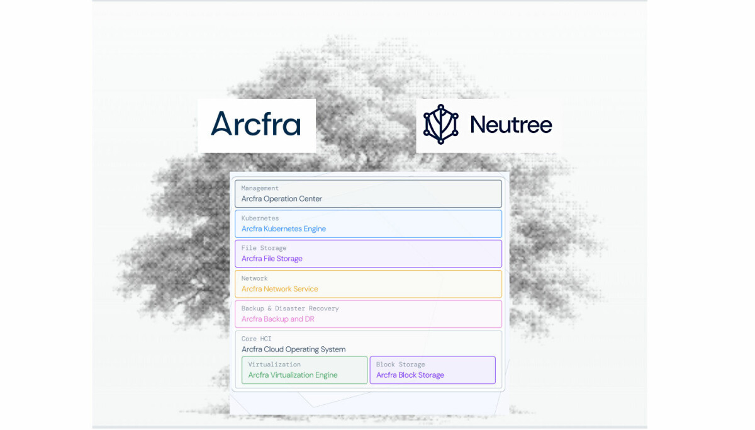Click the Neutree tree logo icon
Screen dimensions: 755x430
(441, 124)
